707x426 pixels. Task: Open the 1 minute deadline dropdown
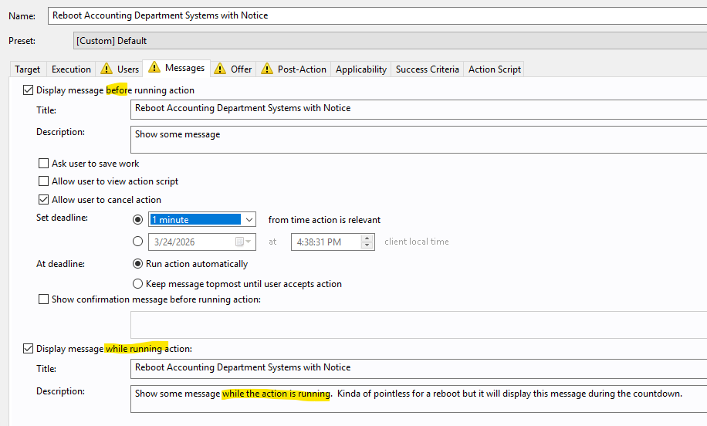tap(249, 220)
